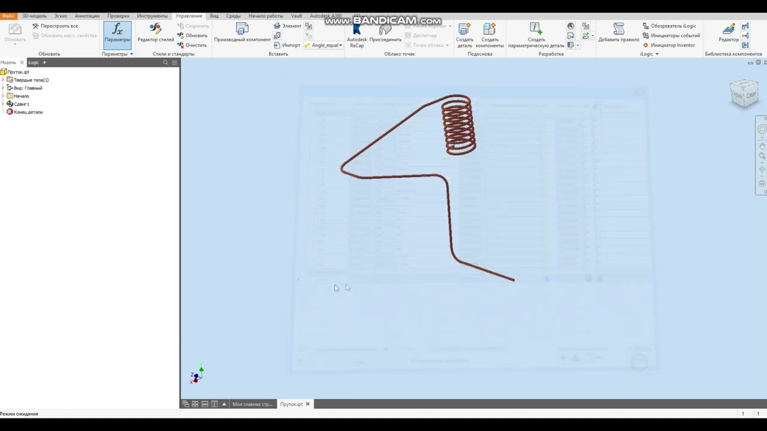Open the Среды ribbon tab
This screenshot has height=431, width=767.
pos(234,16)
